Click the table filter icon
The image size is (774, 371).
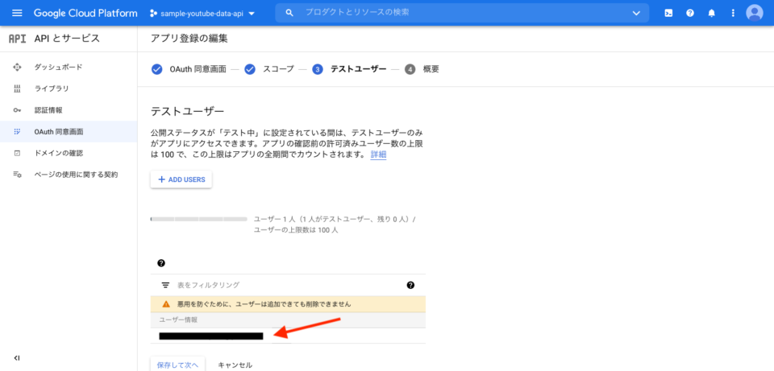click(165, 285)
